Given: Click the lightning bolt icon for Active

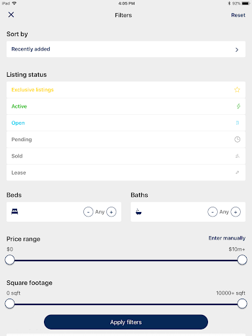Looking at the screenshot, I should (238, 106).
